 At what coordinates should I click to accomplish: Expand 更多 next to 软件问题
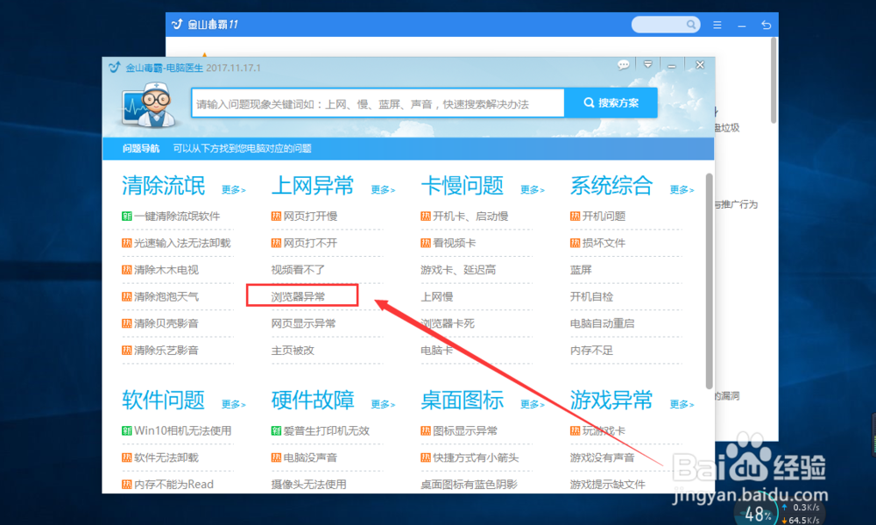pyautogui.click(x=234, y=404)
